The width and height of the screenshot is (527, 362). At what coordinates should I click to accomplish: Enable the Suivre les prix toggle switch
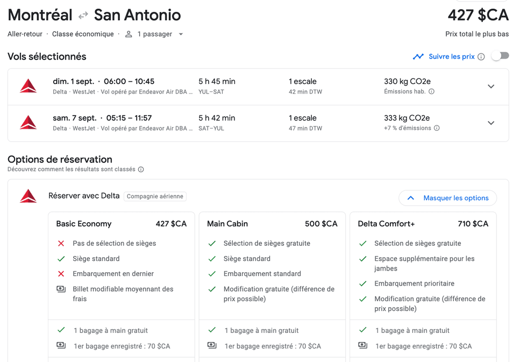pos(501,56)
